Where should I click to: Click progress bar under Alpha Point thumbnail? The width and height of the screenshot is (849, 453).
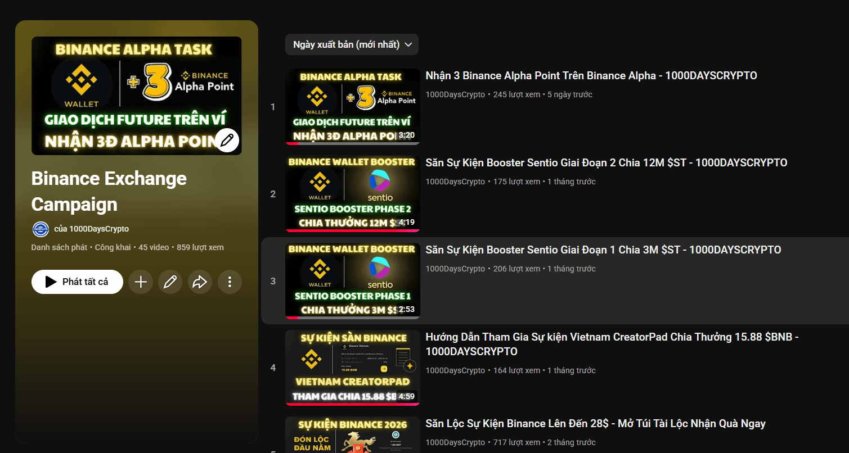point(353,143)
